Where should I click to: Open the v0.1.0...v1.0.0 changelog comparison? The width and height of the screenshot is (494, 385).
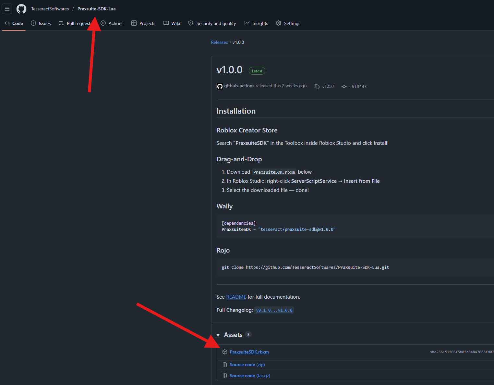point(274,310)
